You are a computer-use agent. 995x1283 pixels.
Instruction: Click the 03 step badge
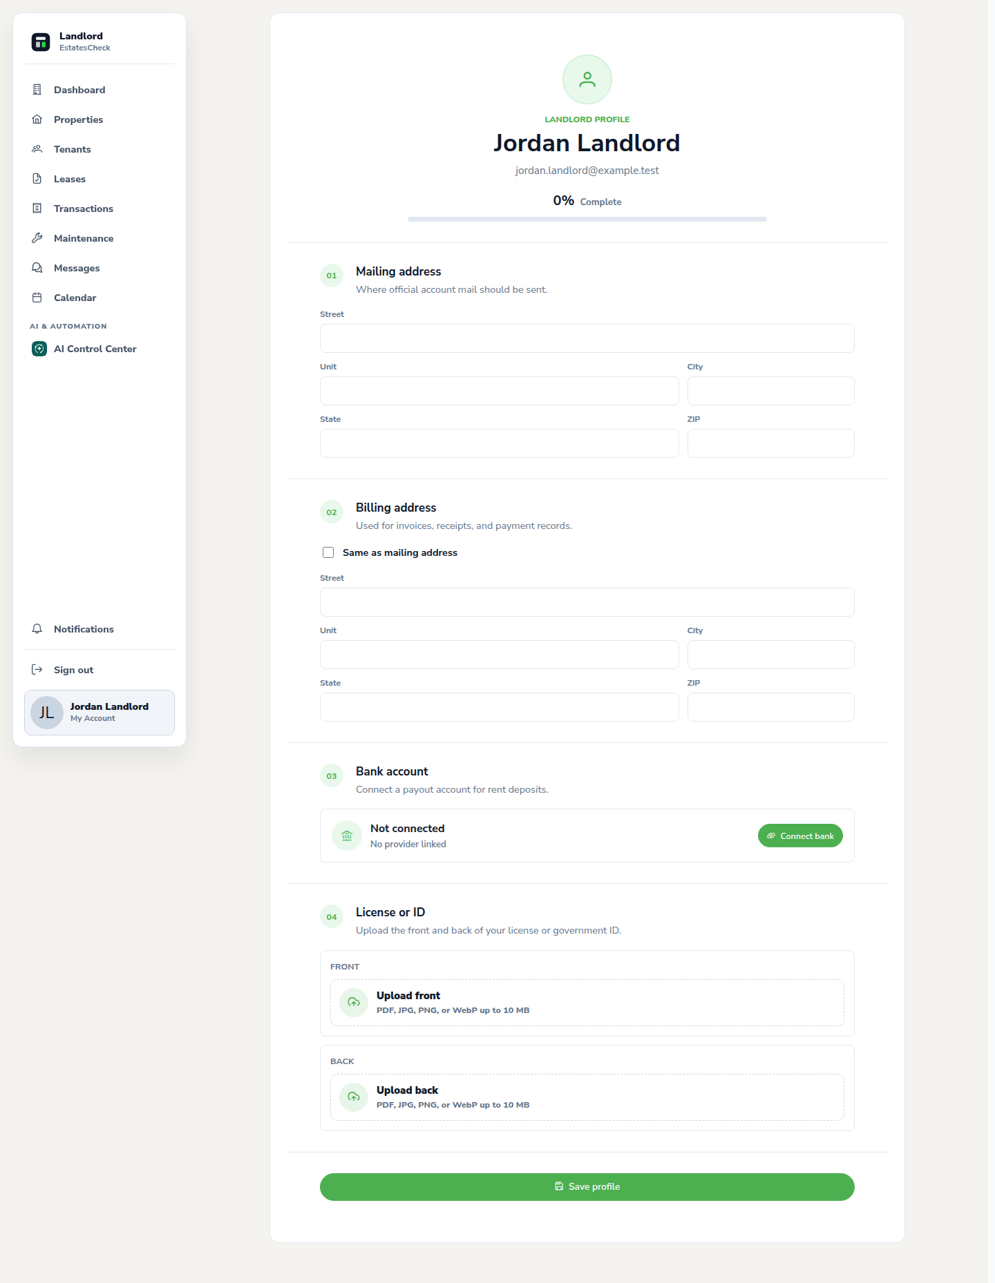[x=332, y=776]
